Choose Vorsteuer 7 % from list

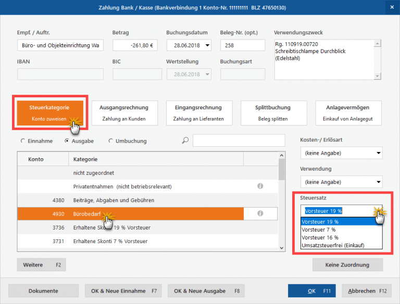point(341,230)
